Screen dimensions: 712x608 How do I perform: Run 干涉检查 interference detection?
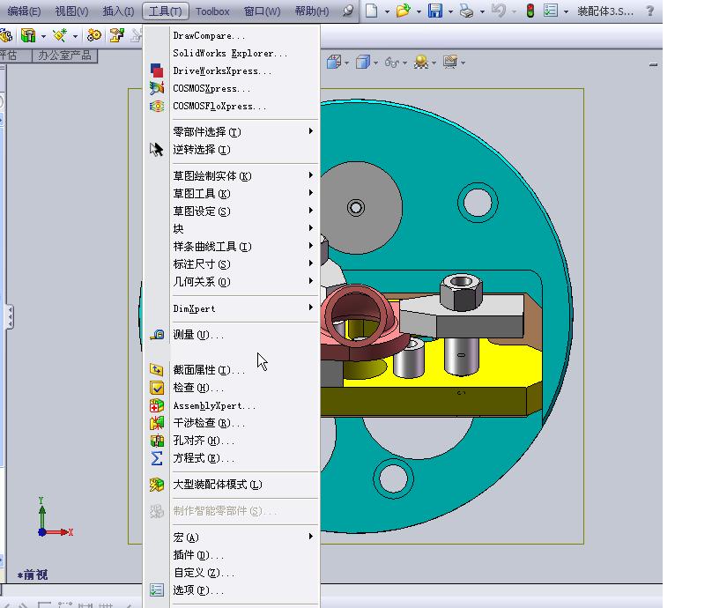pos(209,423)
